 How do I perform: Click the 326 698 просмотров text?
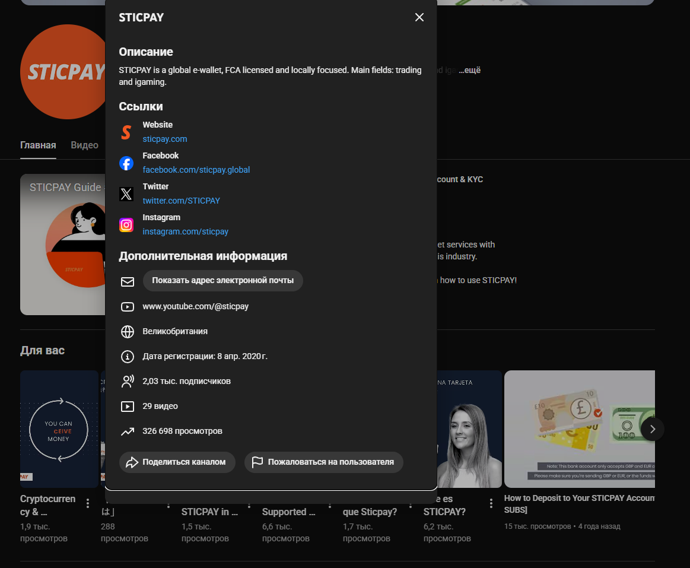(x=182, y=431)
